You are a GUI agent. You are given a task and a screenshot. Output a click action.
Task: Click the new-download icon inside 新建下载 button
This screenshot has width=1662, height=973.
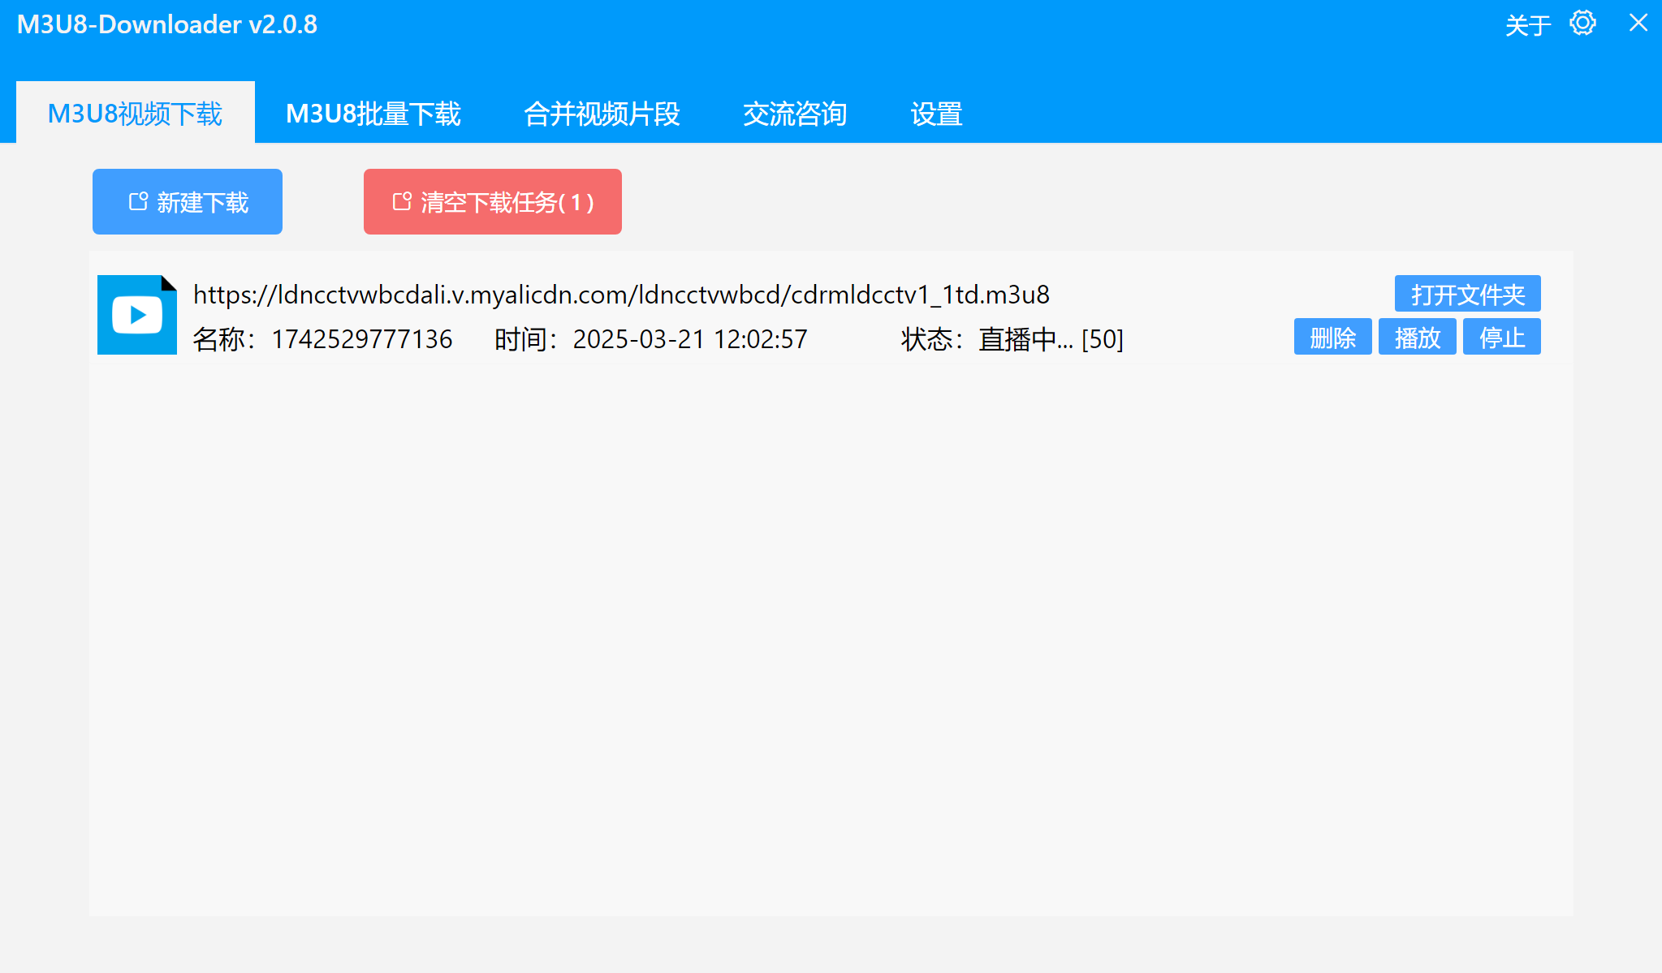click(x=137, y=201)
